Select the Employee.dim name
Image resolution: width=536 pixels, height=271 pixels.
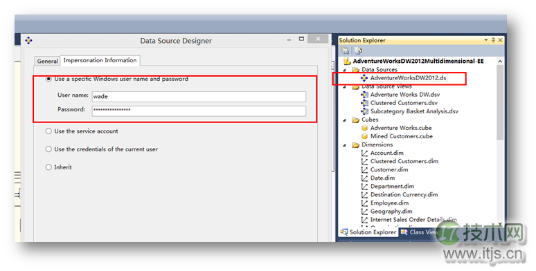click(389, 203)
